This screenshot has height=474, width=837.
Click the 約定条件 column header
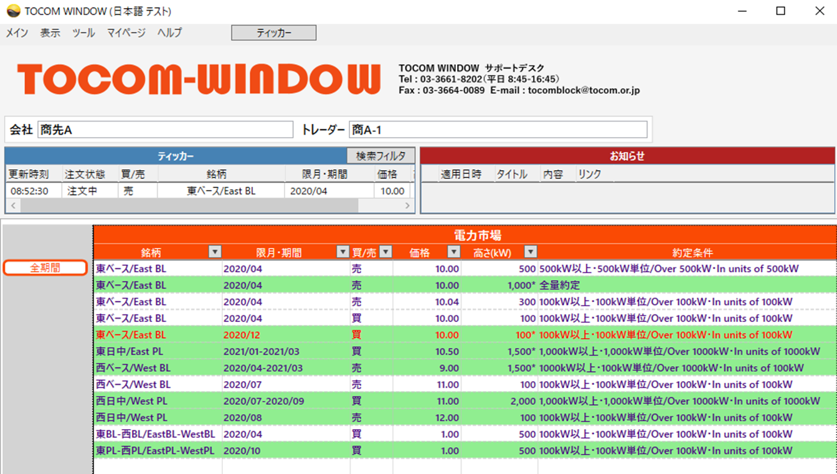[x=693, y=252]
